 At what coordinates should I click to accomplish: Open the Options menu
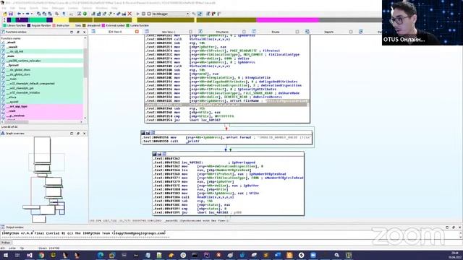click(87, 8)
